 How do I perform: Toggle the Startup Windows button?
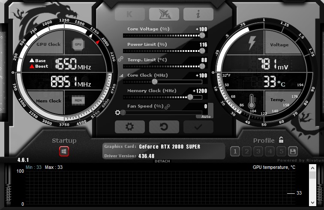click(64, 151)
